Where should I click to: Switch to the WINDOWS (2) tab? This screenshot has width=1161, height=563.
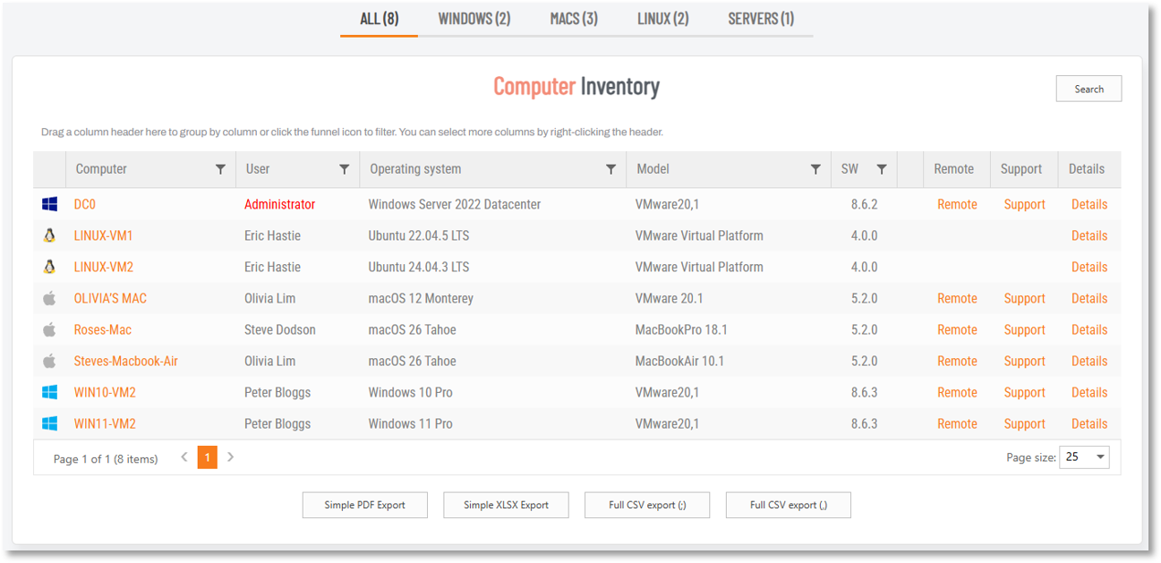pyautogui.click(x=474, y=19)
